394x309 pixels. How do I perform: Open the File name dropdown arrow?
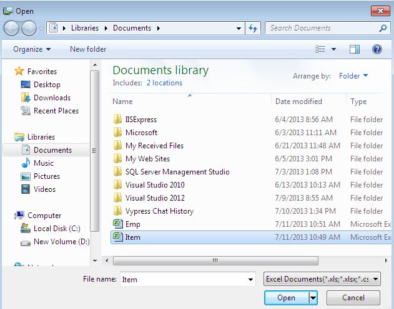tap(250, 279)
